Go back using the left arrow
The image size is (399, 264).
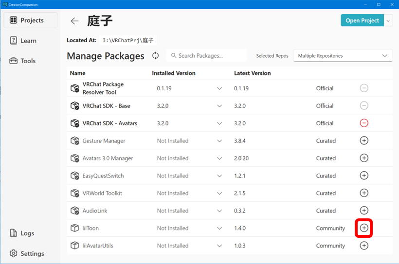coord(74,21)
